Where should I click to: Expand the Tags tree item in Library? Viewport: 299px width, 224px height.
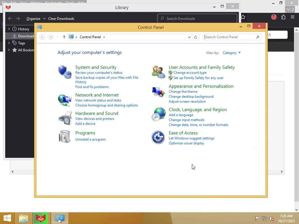point(9,43)
